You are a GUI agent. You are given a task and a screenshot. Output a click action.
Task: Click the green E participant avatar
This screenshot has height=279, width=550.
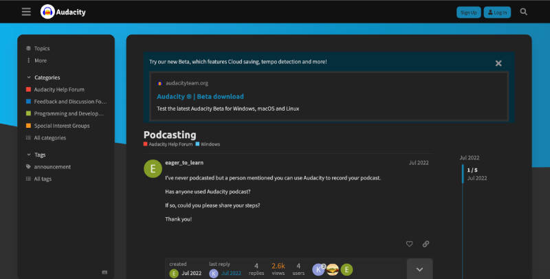[x=346, y=269]
